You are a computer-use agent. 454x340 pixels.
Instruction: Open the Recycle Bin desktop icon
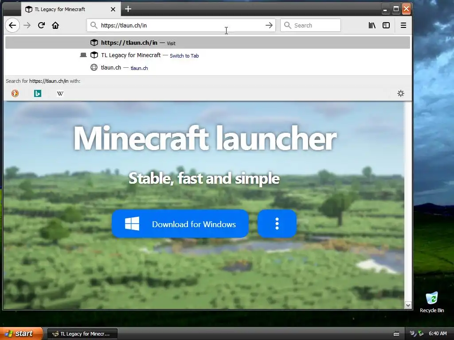click(432, 302)
